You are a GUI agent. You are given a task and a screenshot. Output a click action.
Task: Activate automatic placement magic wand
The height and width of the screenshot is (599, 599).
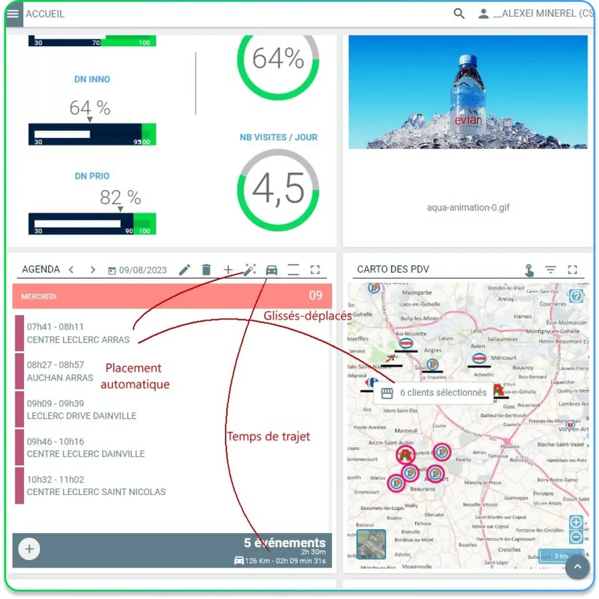(x=250, y=270)
